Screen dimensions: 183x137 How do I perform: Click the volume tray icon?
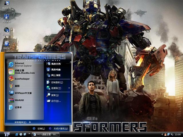(x=172, y=134)
